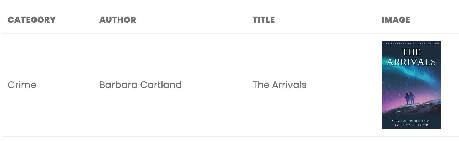Viewport: 459px width, 142px height.
Task: Open the Barbara Cartland author entry
Action: [140, 85]
